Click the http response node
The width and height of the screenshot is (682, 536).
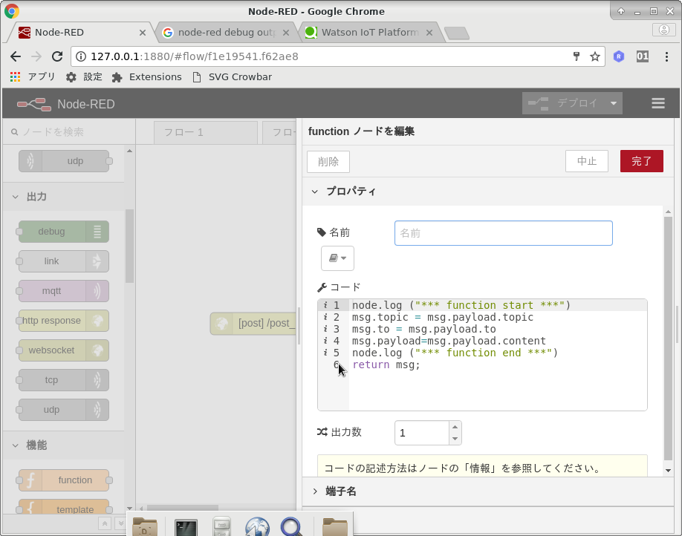tap(64, 321)
